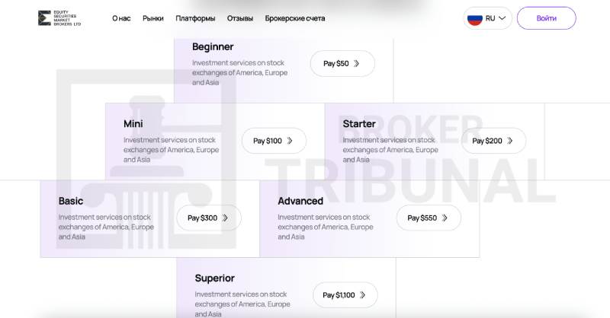Click Pay $1,100 for Superior plan
Viewport: 610px width, 318px height.
click(x=345, y=295)
